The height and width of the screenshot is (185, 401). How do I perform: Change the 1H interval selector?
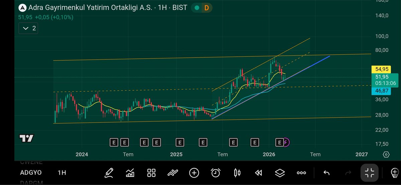point(62,173)
